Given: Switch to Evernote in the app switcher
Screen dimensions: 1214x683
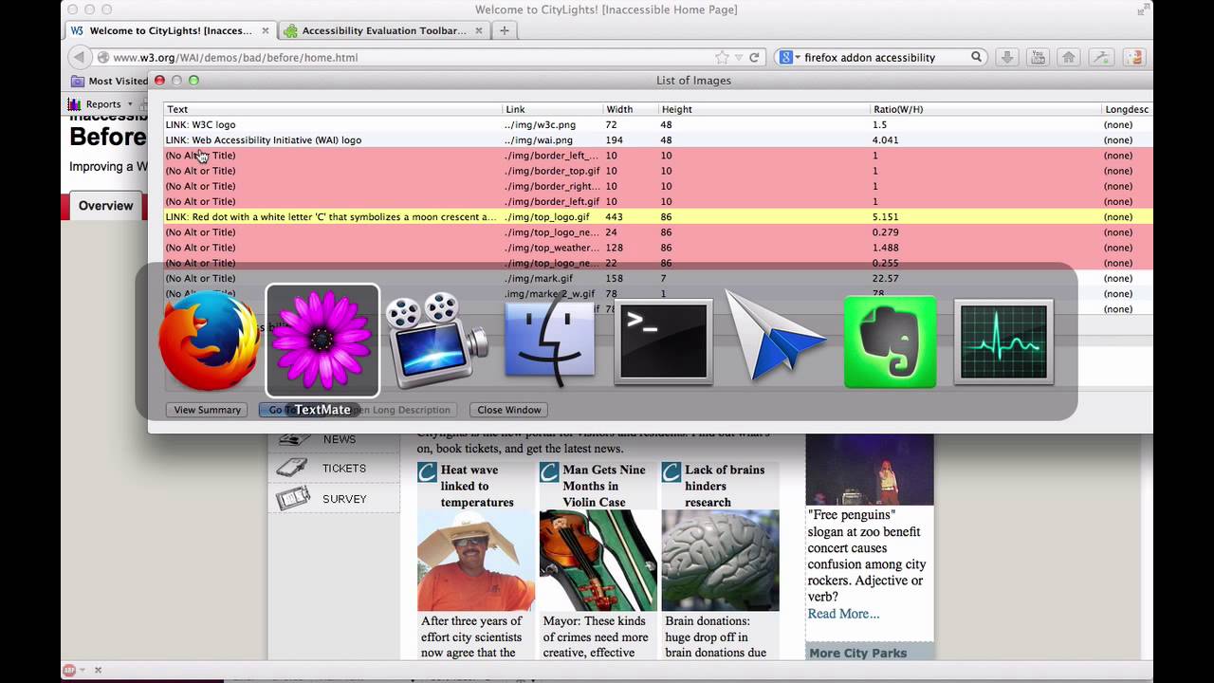Looking at the screenshot, I should click(x=890, y=341).
